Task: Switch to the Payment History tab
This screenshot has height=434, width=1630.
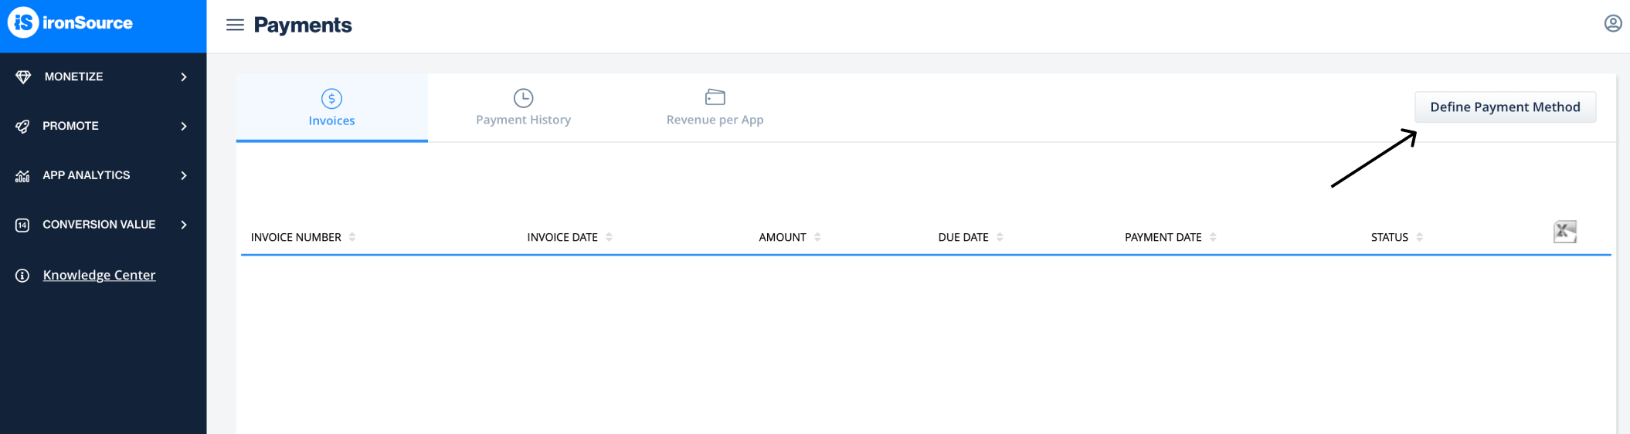Action: [523, 108]
